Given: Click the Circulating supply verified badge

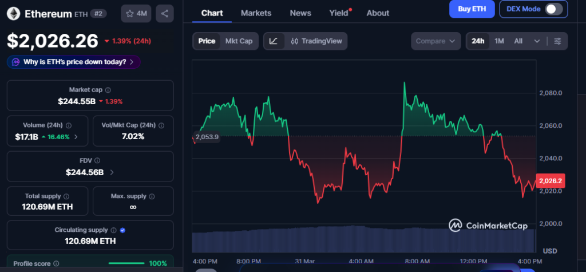Looking at the screenshot, I should pos(123,230).
